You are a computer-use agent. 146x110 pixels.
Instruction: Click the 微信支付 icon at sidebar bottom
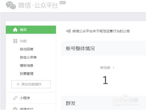point(15,109)
